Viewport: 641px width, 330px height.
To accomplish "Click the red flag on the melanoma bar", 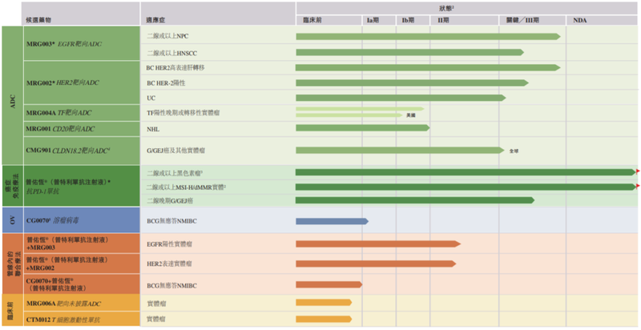I will point(637,172).
